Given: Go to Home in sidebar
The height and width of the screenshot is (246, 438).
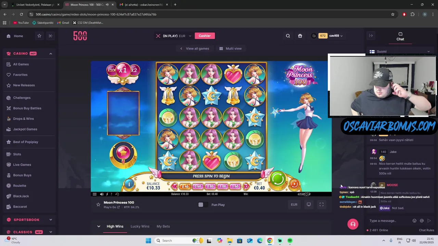Looking at the screenshot, I should click(x=15, y=36).
